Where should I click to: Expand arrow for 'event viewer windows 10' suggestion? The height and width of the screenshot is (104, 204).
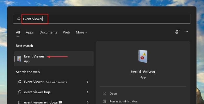coord(88,102)
